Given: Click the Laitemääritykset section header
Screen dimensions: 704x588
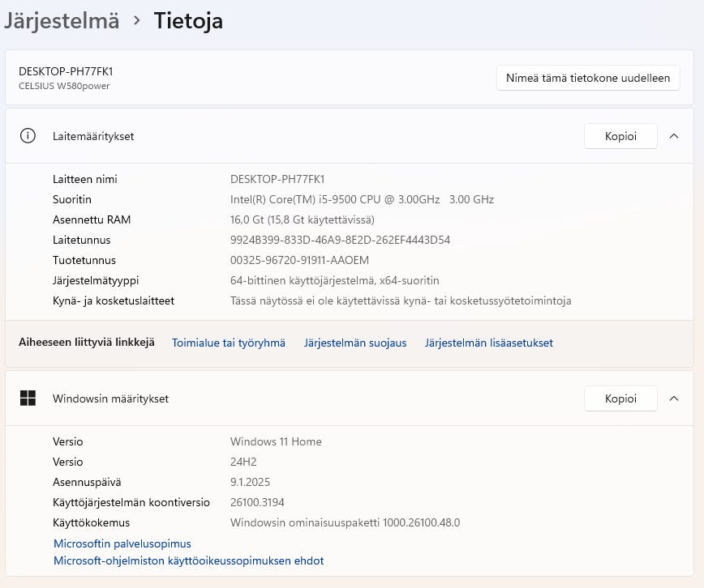Looking at the screenshot, I should click(93, 136).
